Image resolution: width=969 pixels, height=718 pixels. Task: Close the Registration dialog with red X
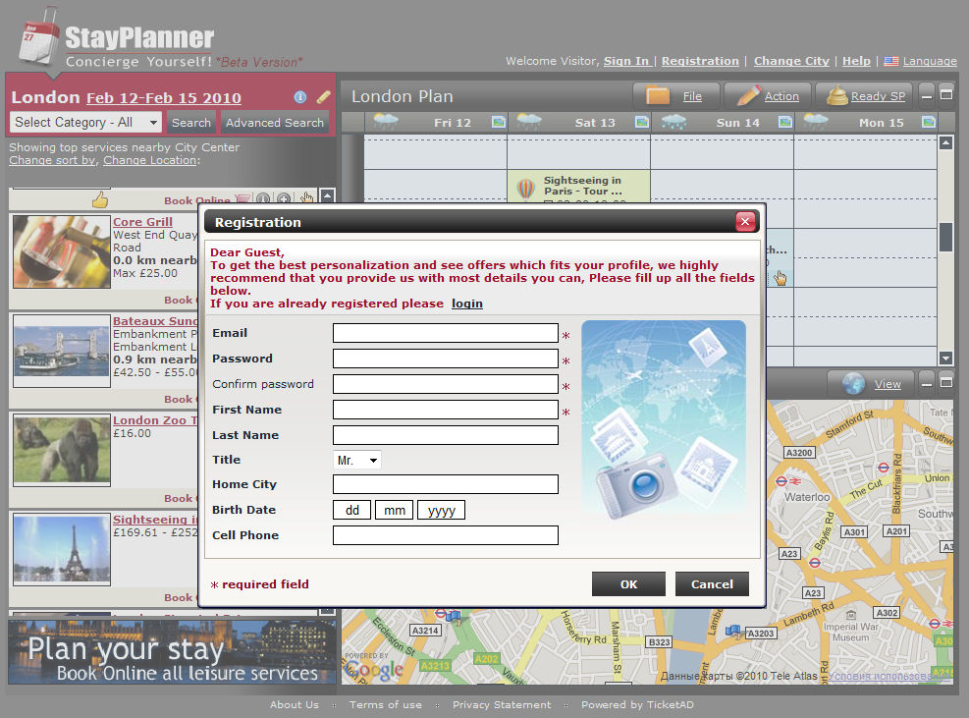(x=745, y=221)
